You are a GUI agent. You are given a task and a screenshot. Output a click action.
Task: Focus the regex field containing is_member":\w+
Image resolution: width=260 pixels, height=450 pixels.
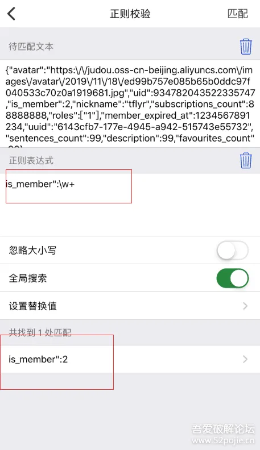(130, 205)
